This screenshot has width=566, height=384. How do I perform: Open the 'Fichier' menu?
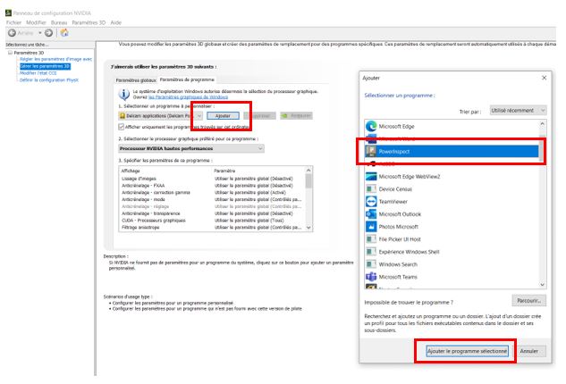(13, 21)
